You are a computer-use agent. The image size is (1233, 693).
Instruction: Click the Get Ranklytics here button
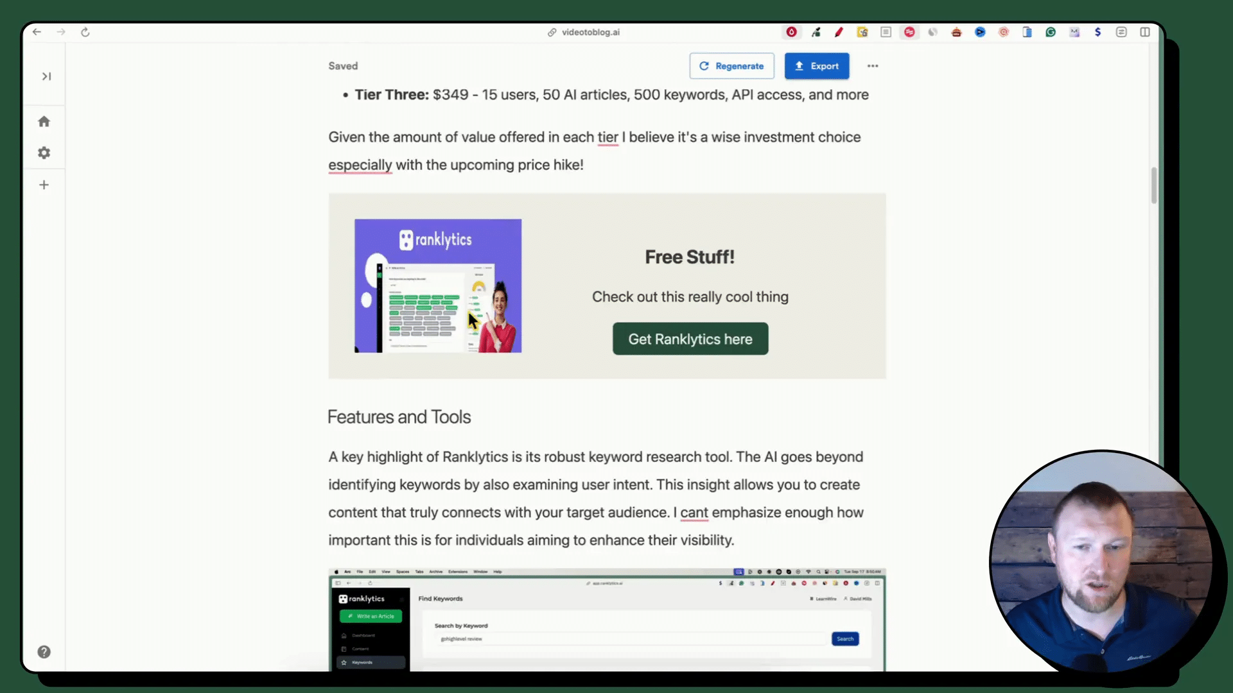click(x=690, y=339)
